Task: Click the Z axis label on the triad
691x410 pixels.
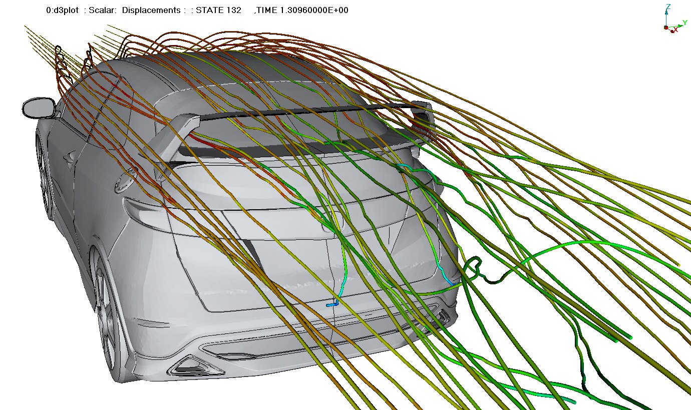Action: pyautogui.click(x=668, y=7)
